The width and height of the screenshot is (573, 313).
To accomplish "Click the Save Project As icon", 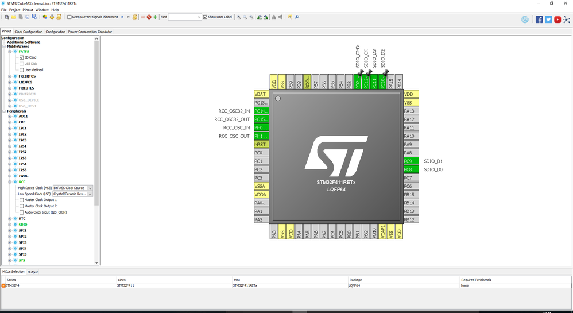I will [x=34, y=17].
